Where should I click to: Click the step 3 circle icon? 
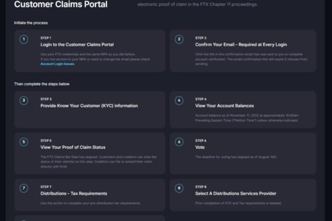[24, 101]
